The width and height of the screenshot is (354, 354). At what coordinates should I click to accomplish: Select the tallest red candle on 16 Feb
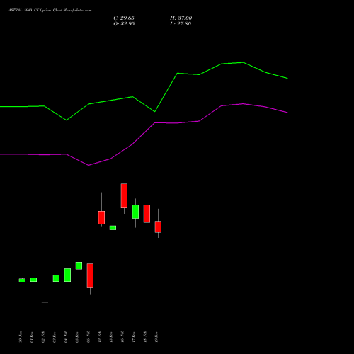click(124, 195)
